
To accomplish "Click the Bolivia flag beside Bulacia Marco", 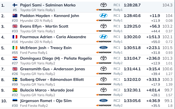I will pyautogui.click(x=15, y=90).
